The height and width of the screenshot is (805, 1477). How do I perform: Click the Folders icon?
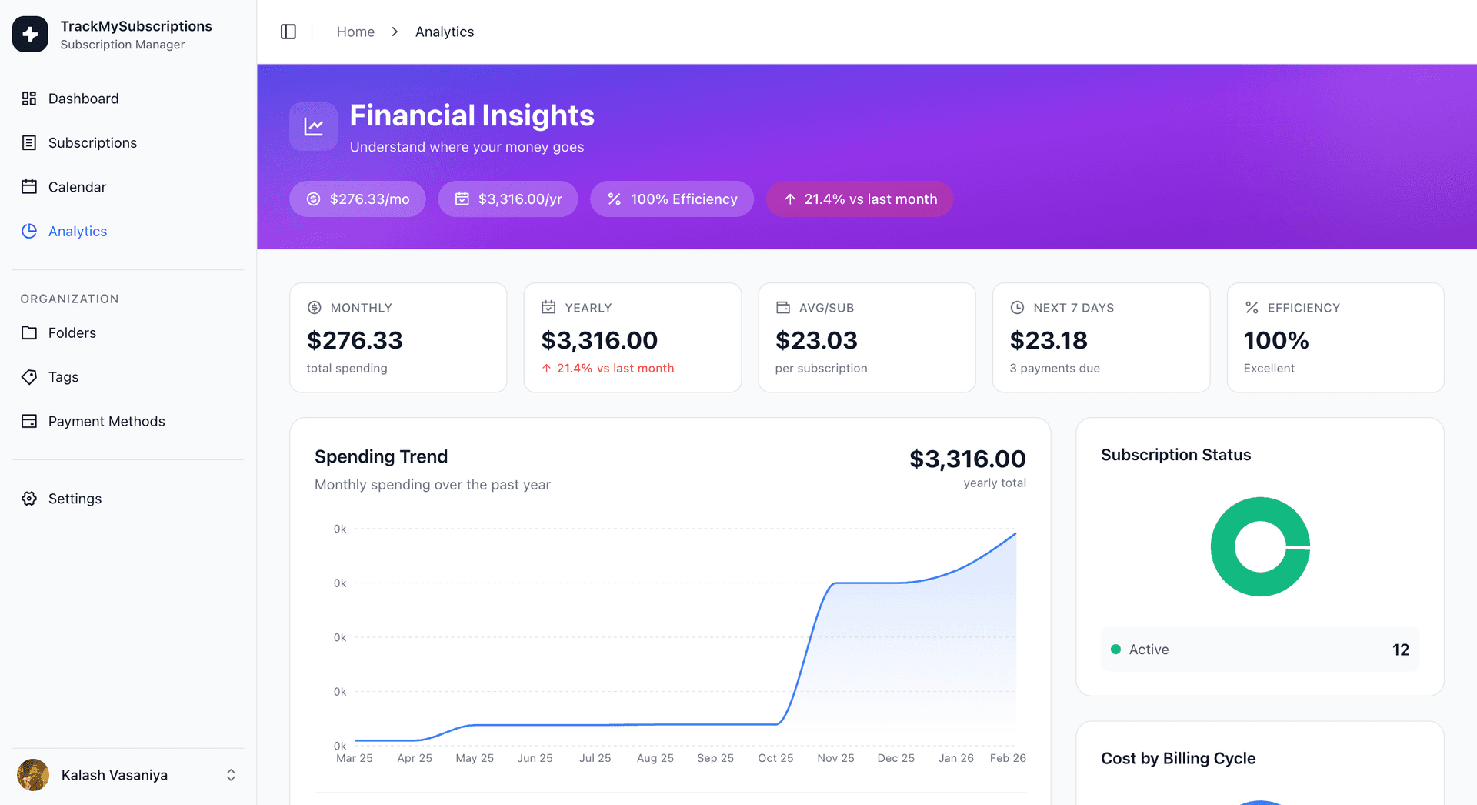coord(29,332)
